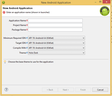Open the Target SDK dropdown

coord(56,43)
